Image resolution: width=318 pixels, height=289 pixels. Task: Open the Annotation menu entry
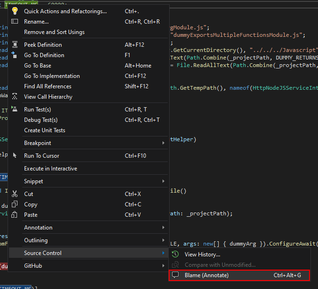tap(88, 228)
